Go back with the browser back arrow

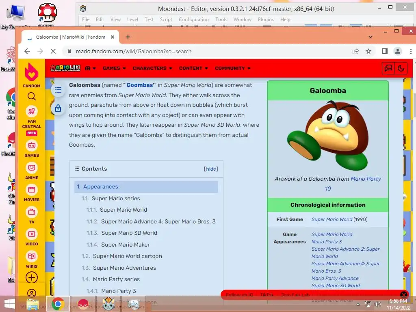click(x=27, y=51)
